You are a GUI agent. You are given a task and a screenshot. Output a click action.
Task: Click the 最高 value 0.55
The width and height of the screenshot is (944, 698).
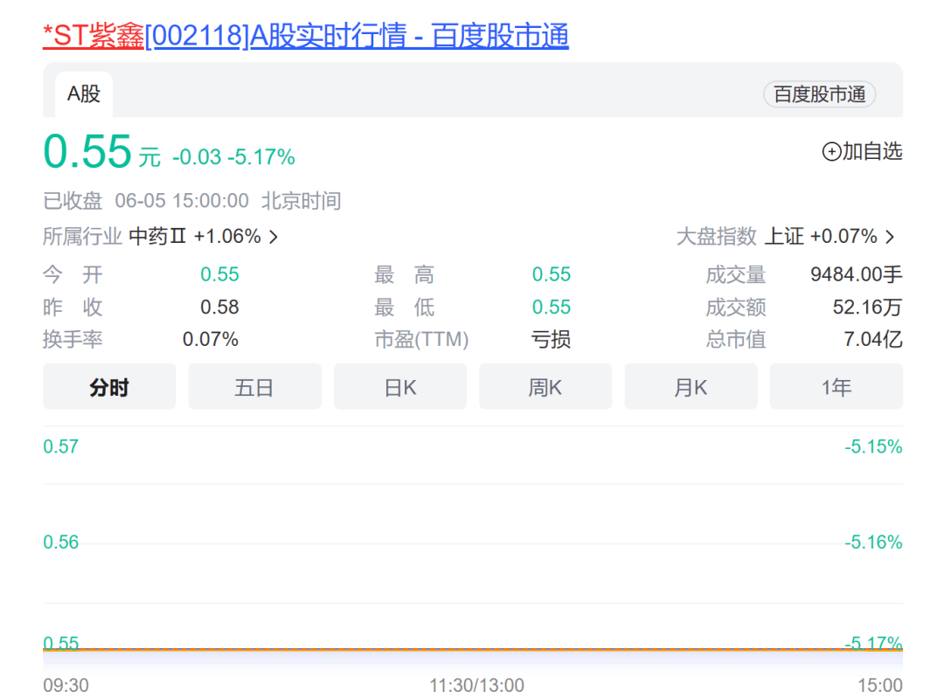click(x=552, y=274)
